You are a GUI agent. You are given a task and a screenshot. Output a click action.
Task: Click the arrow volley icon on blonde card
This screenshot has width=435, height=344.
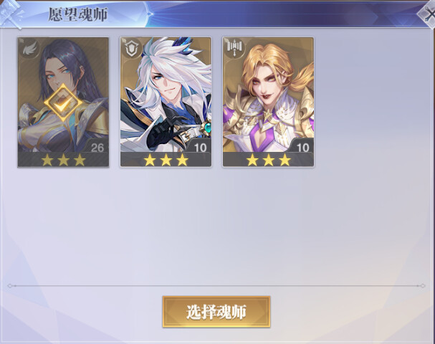pos(234,48)
